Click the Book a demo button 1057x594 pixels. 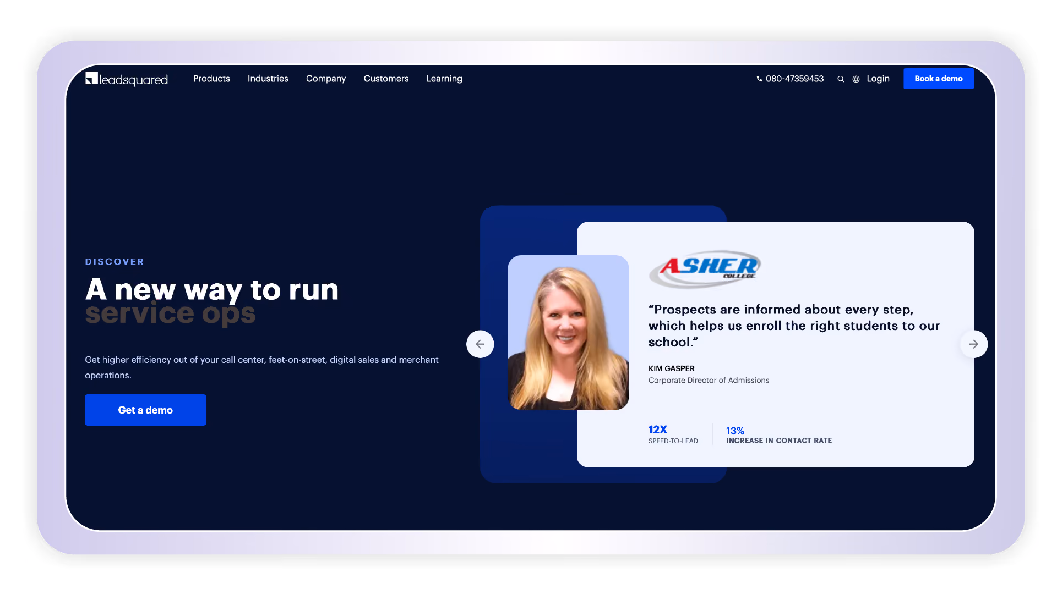tap(939, 79)
